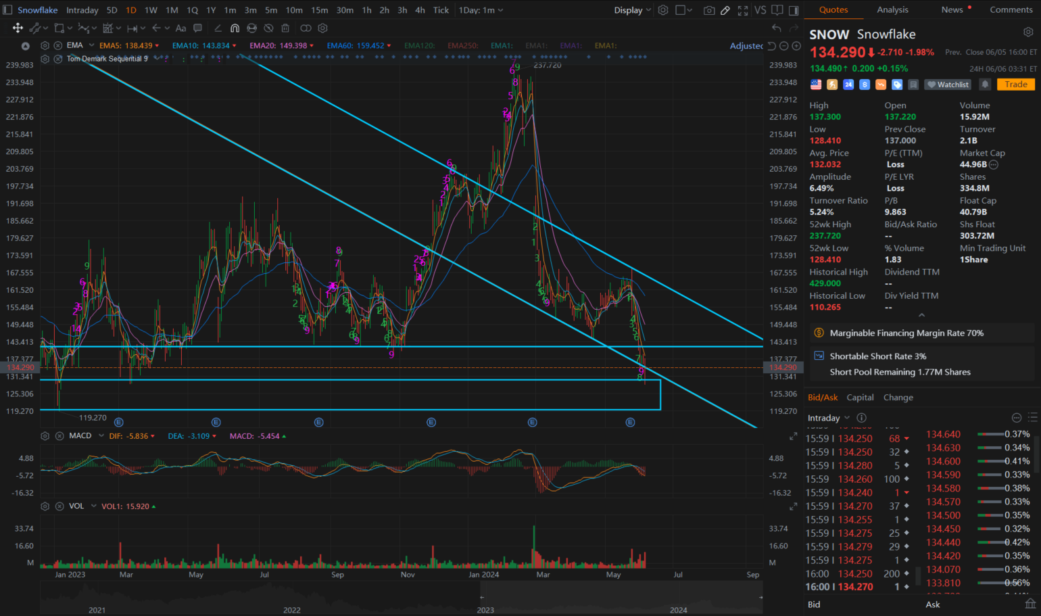The width and height of the screenshot is (1041, 616).
Task: Select the Aa text annotation tool
Action: [180, 28]
